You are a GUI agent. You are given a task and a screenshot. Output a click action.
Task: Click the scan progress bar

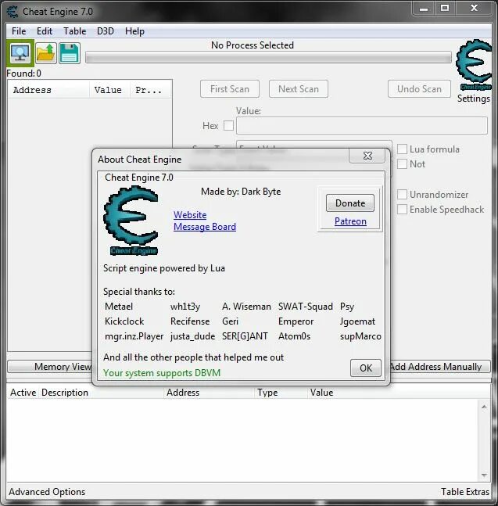pyautogui.click(x=268, y=57)
